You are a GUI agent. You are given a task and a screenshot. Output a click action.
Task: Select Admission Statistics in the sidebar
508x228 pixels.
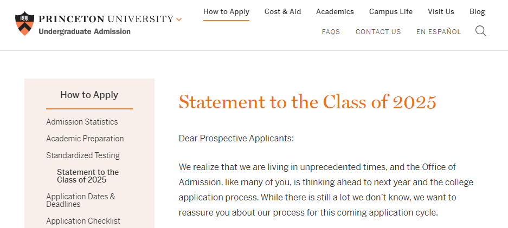[82, 122]
